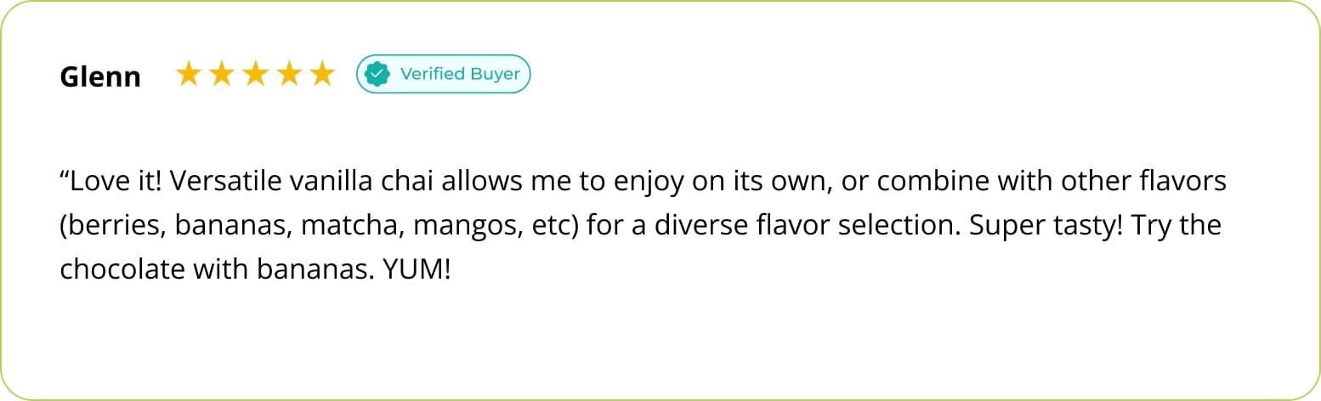Screen dimensions: 1321x401
Task: Select the fourth gold rating star
Action: [x=289, y=75]
